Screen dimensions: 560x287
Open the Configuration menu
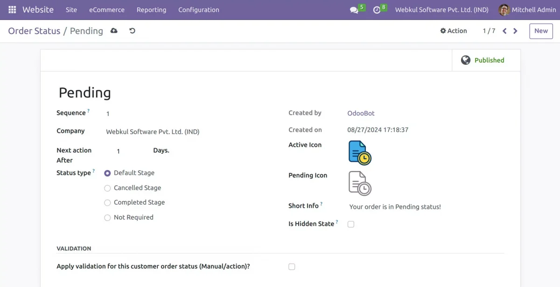pos(198,10)
